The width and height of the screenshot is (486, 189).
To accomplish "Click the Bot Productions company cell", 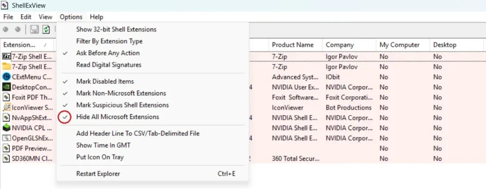I will click(348, 108).
